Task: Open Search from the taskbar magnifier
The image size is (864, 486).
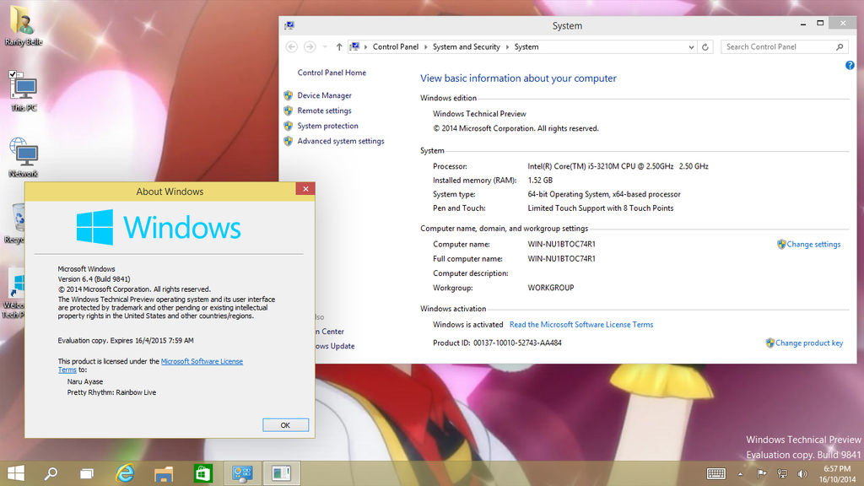Action: coord(51,472)
